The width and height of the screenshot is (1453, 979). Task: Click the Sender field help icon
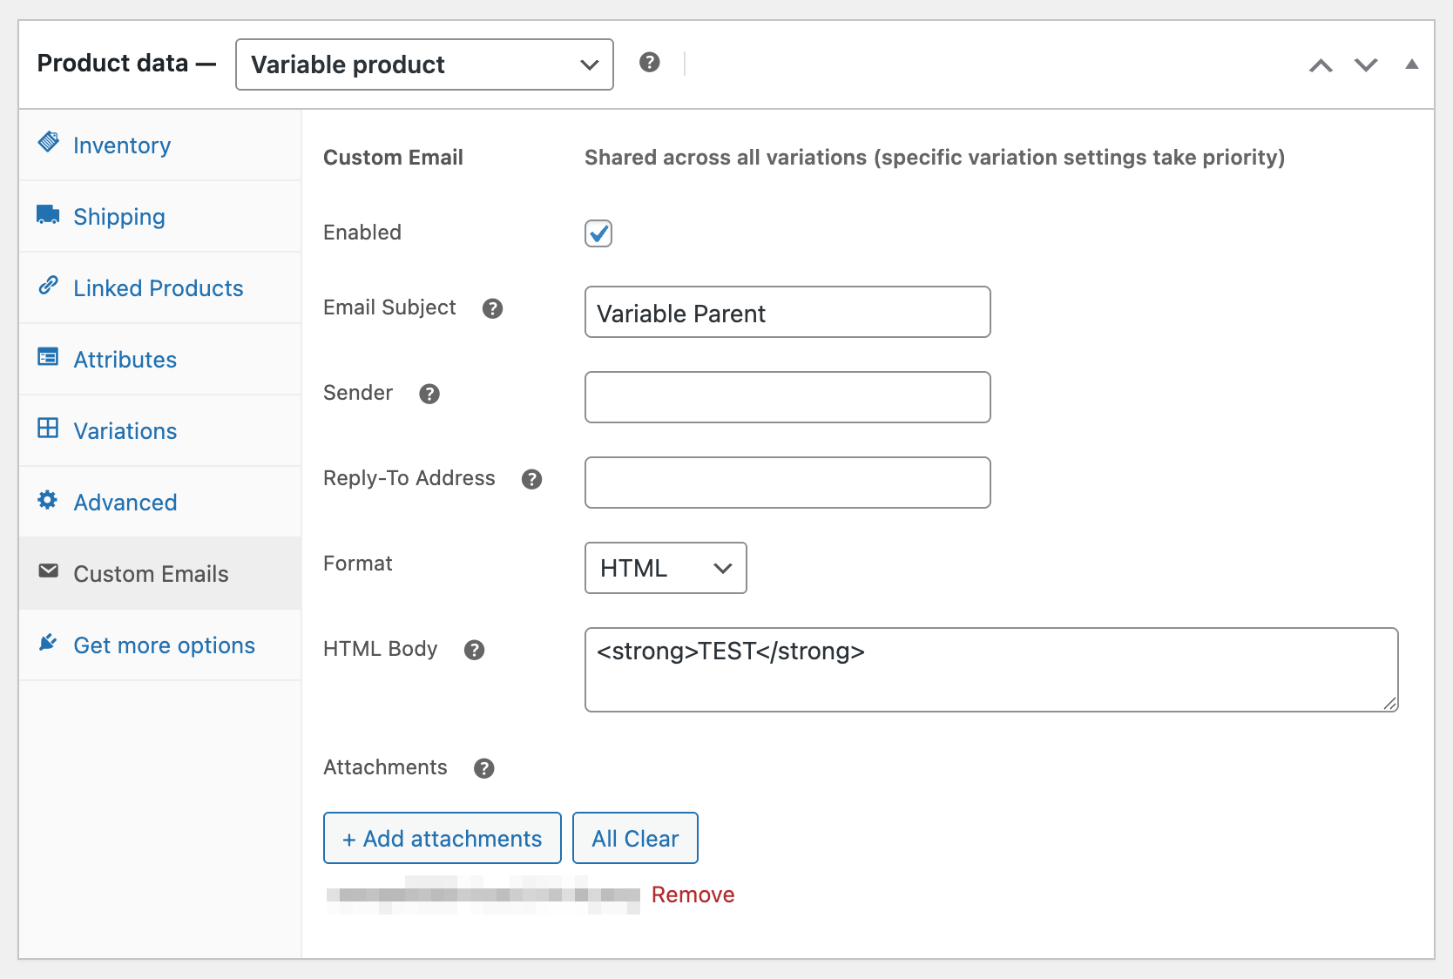click(429, 394)
